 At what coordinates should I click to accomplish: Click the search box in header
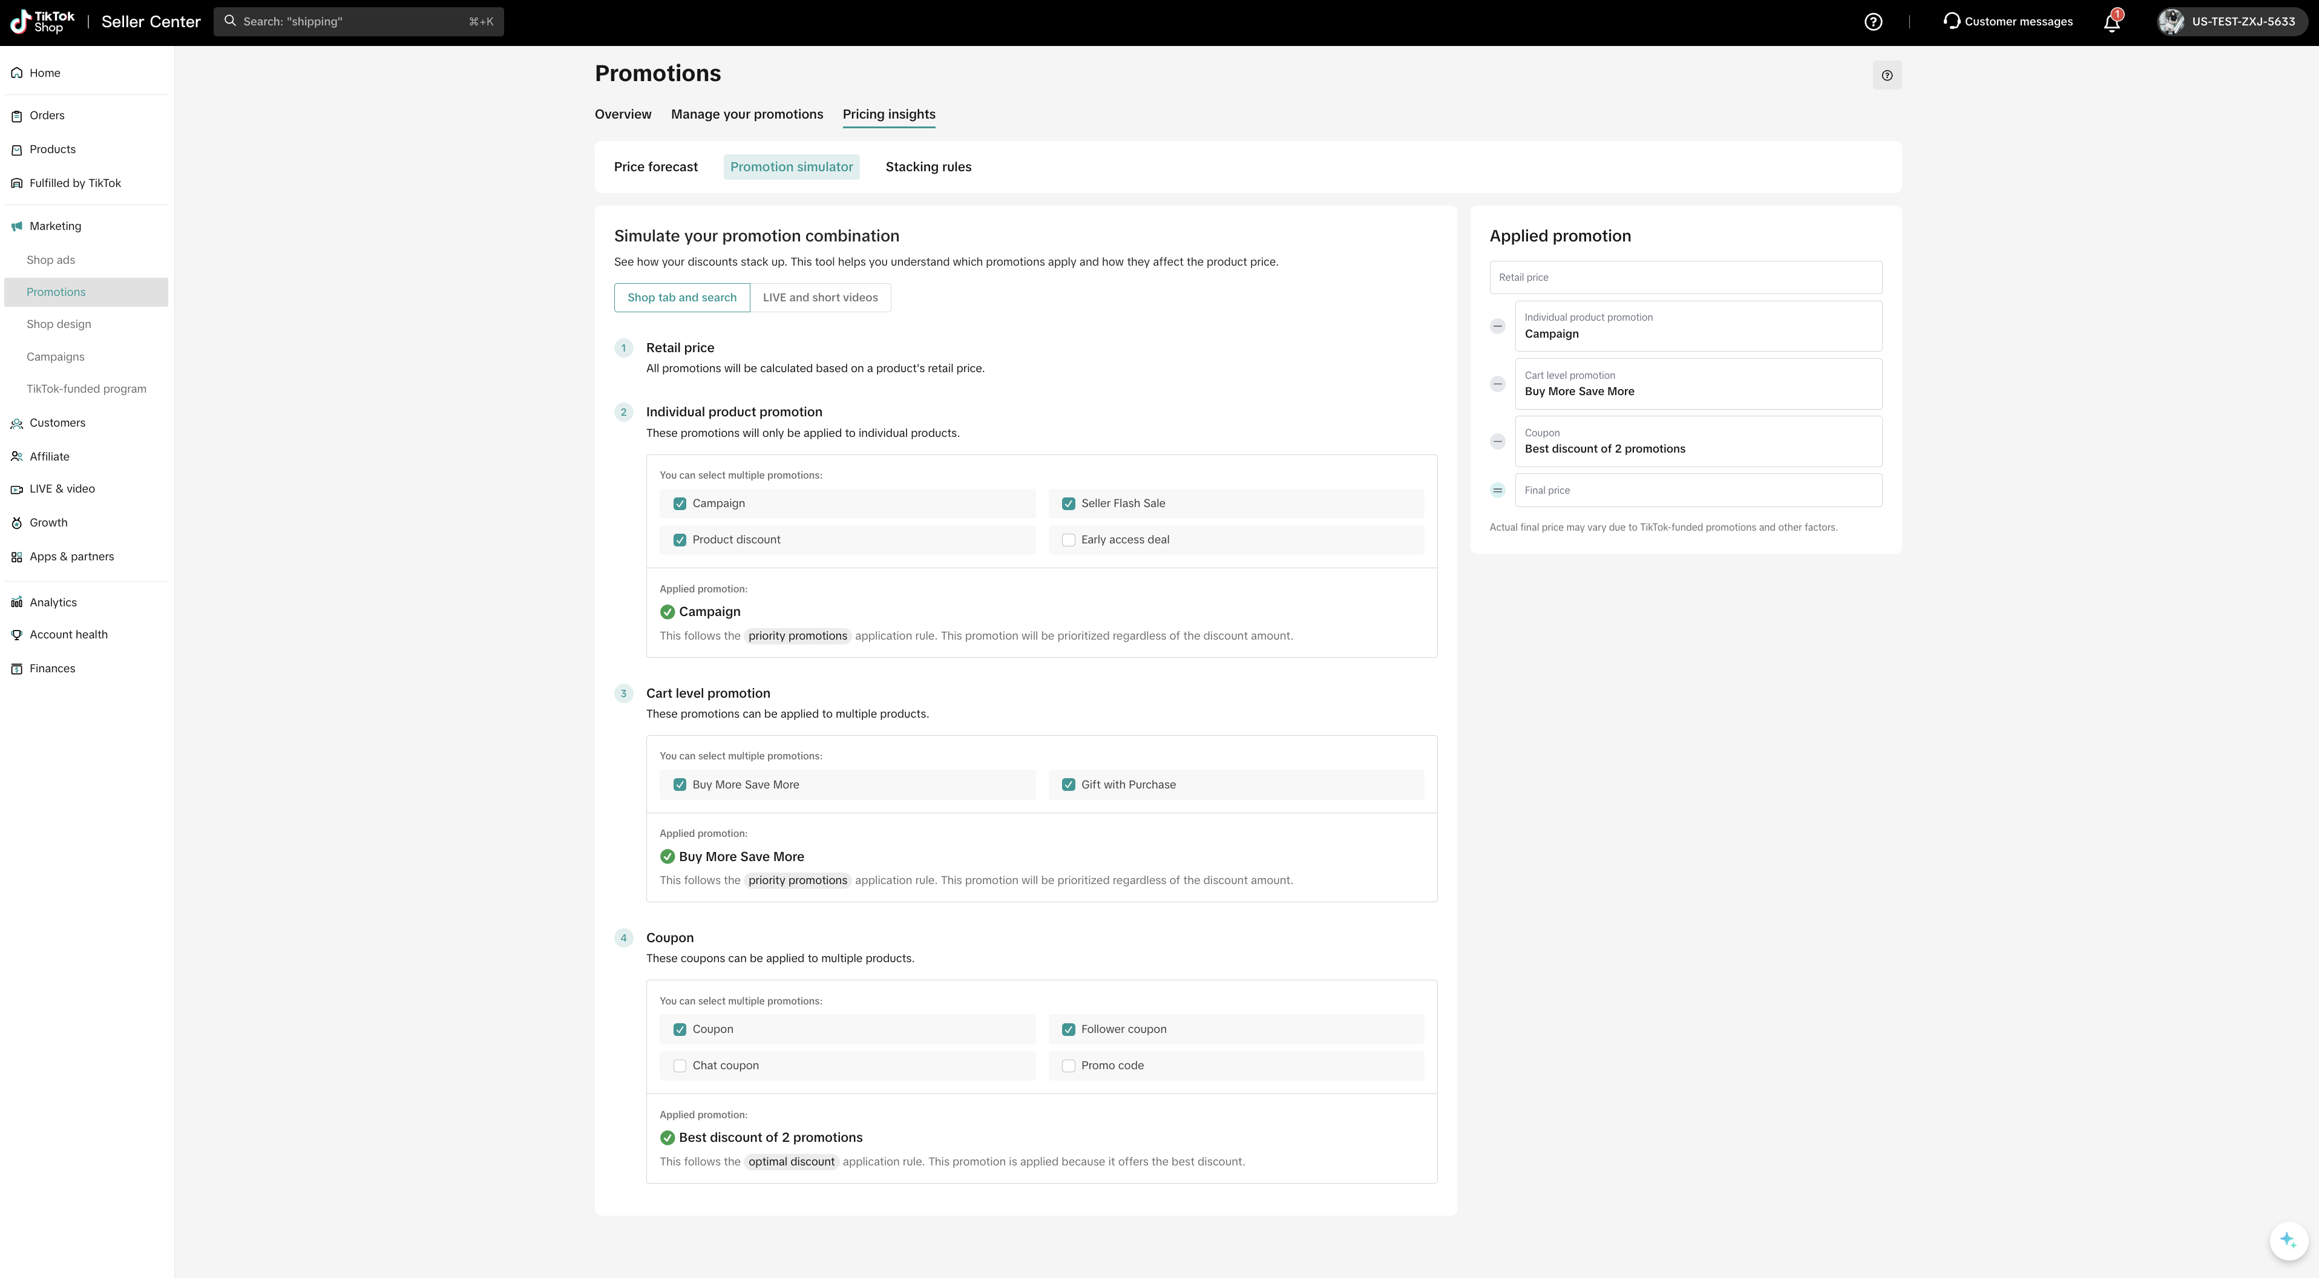pyautogui.click(x=358, y=22)
